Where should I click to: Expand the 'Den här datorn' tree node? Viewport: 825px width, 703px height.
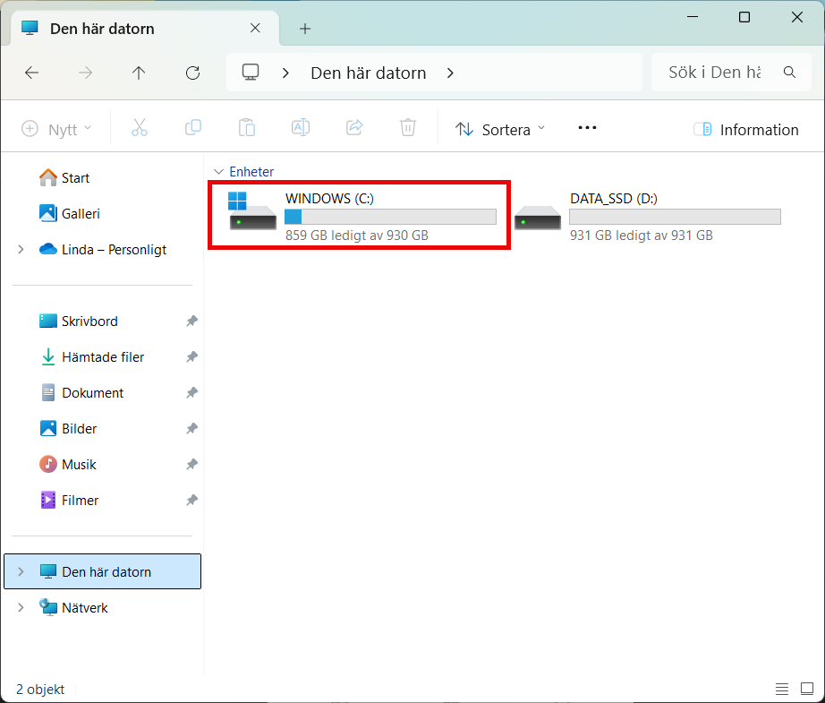pyautogui.click(x=21, y=571)
